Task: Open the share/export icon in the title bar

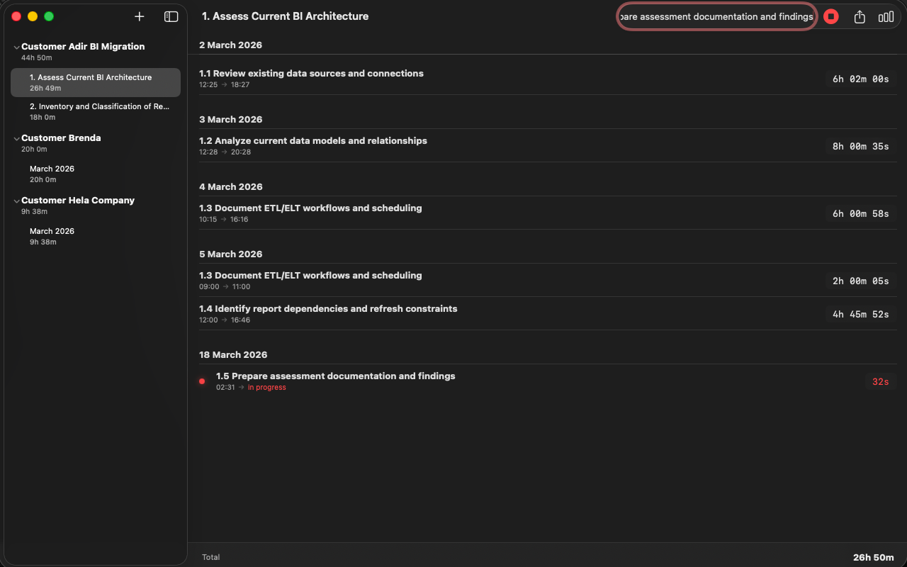Action: point(859,16)
